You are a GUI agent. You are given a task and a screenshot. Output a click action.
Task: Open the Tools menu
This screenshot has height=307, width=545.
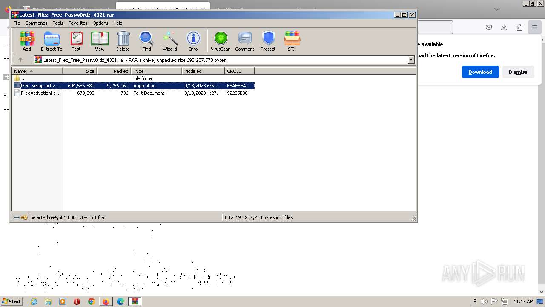[x=58, y=23]
